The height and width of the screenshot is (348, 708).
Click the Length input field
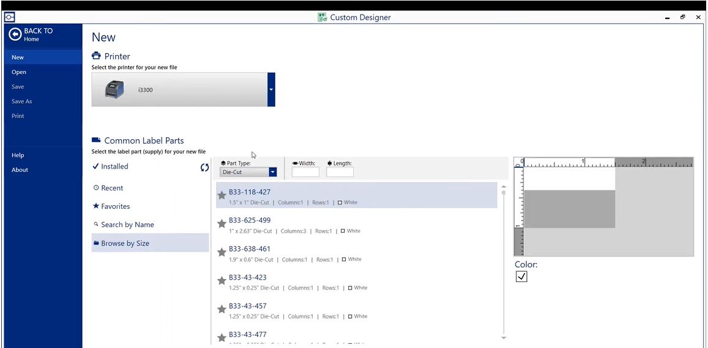340,172
